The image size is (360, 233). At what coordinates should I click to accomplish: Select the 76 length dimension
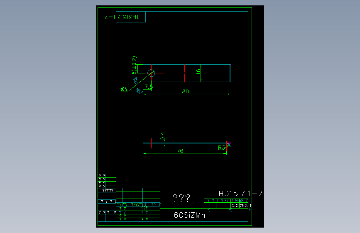tap(180, 150)
